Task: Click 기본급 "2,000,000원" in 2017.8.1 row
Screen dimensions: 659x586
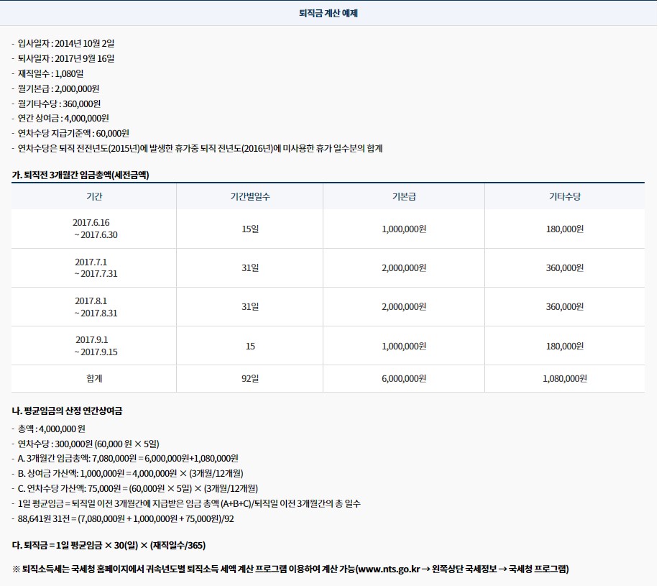Action: tap(404, 307)
